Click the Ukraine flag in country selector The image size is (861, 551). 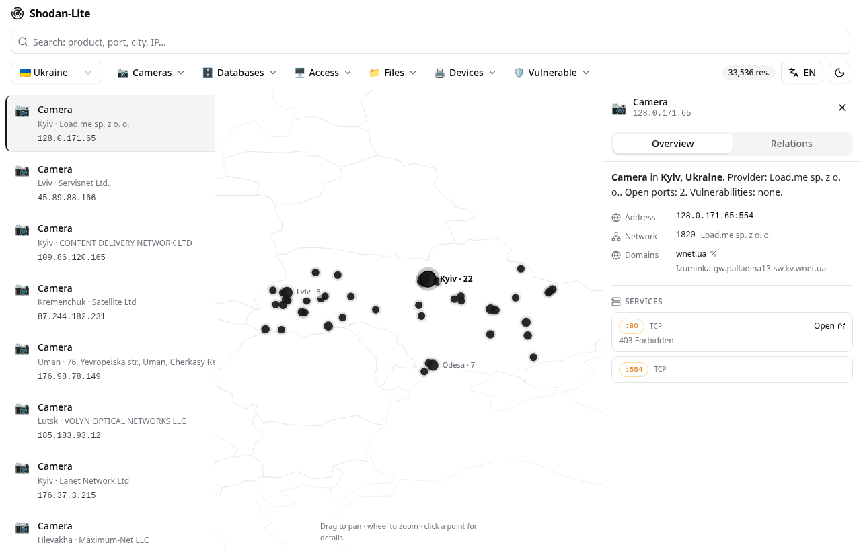25,73
